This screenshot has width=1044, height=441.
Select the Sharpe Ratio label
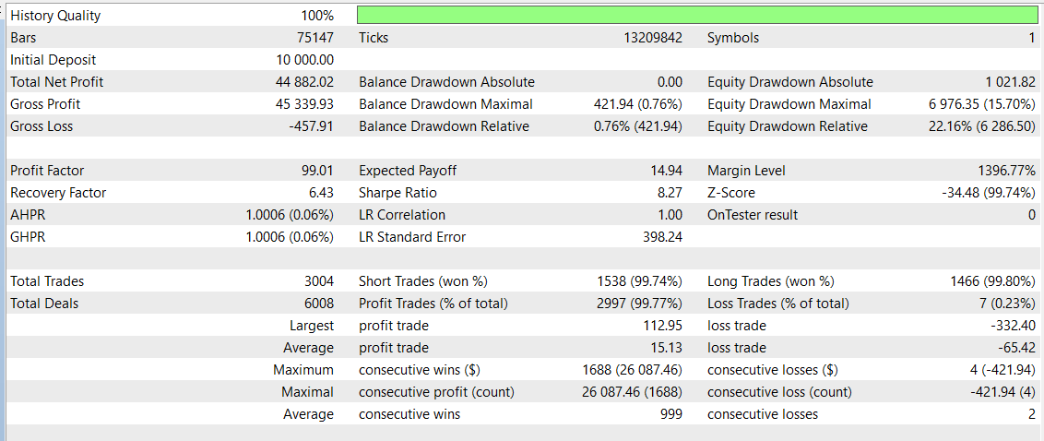398,193
